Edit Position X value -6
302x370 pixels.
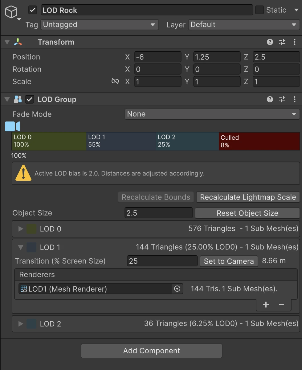click(x=157, y=57)
